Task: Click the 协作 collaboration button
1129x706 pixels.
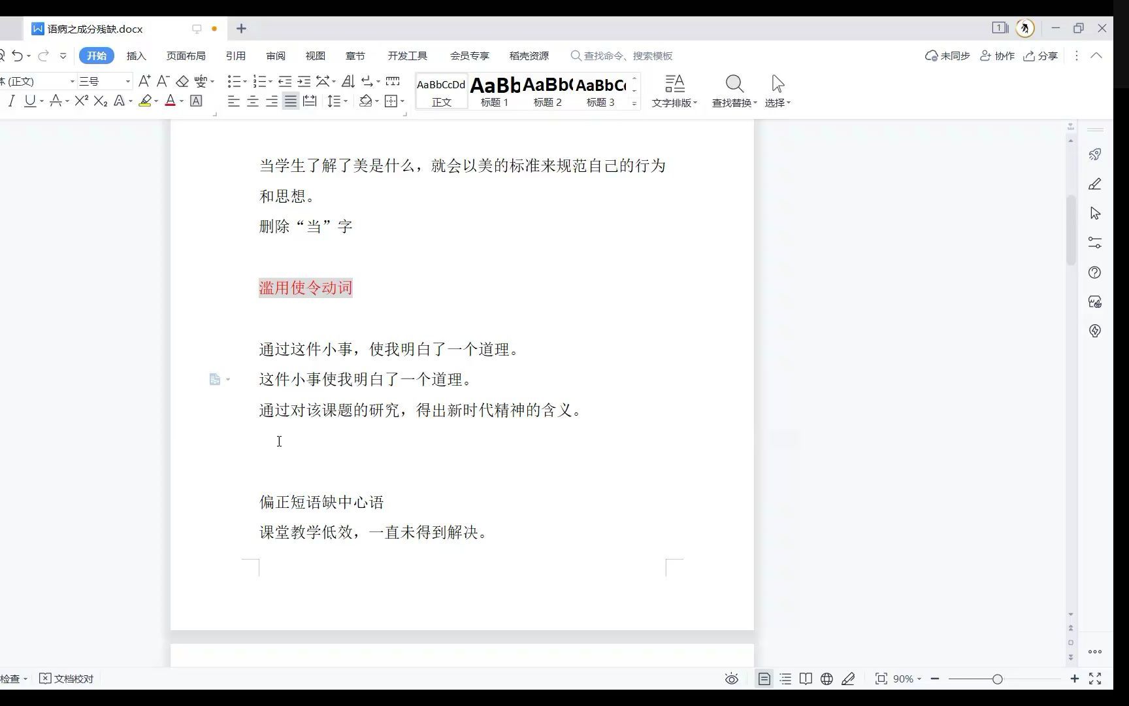Action: (x=998, y=56)
